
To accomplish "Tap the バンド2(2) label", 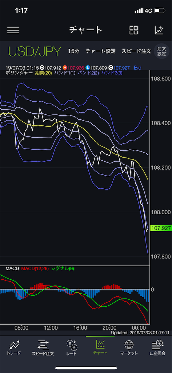I will [88, 73].
